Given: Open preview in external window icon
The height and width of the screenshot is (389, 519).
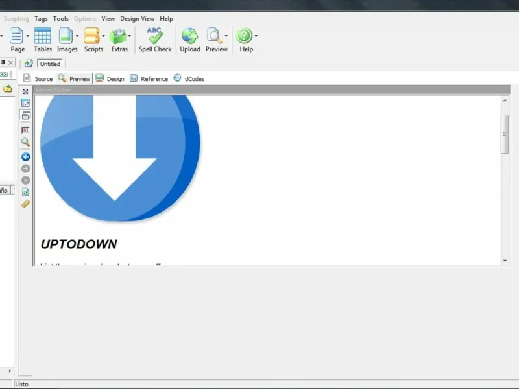Looking at the screenshot, I should coord(25,103).
